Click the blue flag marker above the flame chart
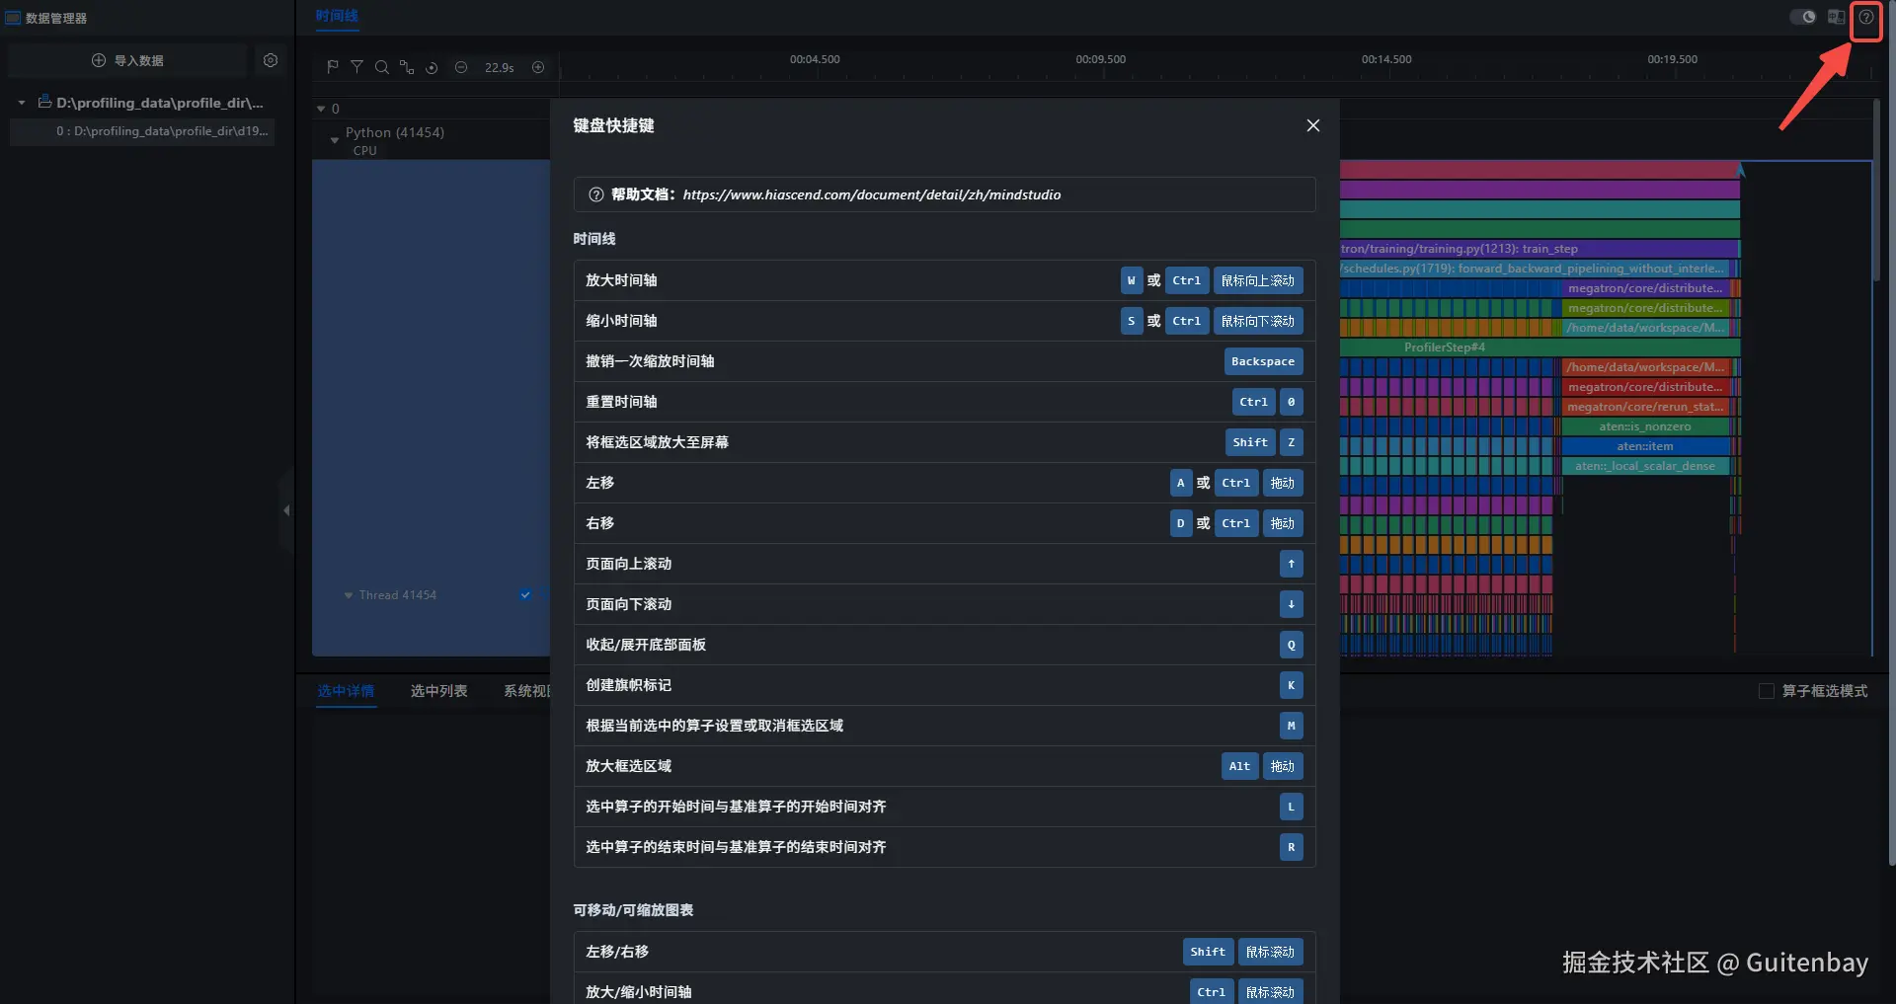Viewport: 1896px width, 1004px height. tap(1741, 170)
